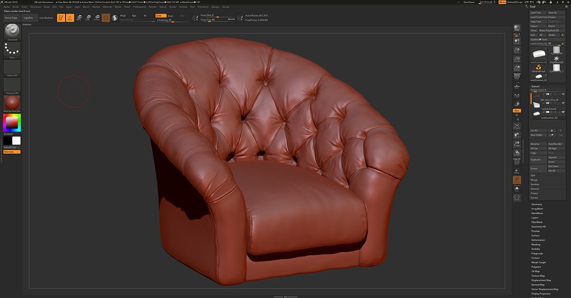Expand the Deformation subpalette
571x298 pixels.
click(538, 240)
